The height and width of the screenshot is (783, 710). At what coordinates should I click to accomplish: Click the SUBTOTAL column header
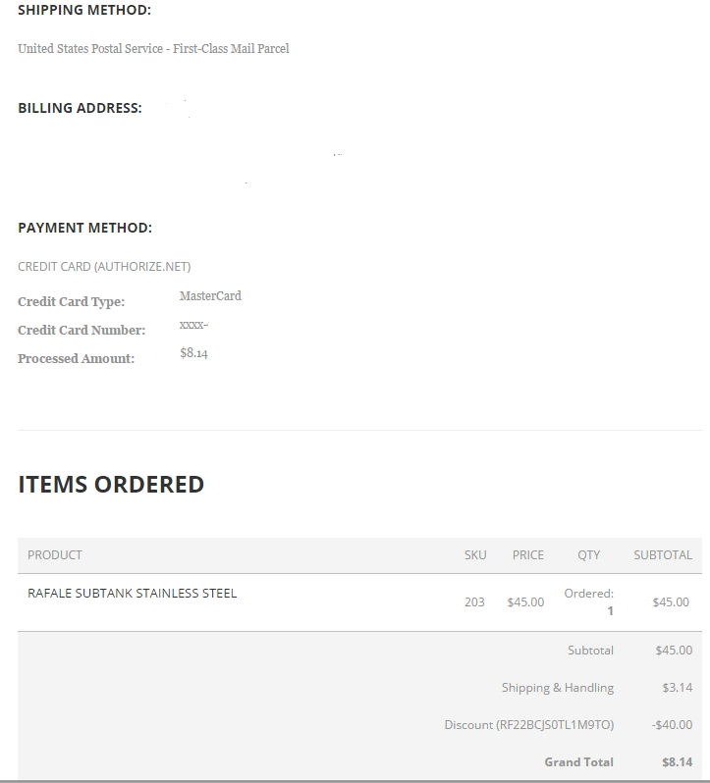click(662, 555)
